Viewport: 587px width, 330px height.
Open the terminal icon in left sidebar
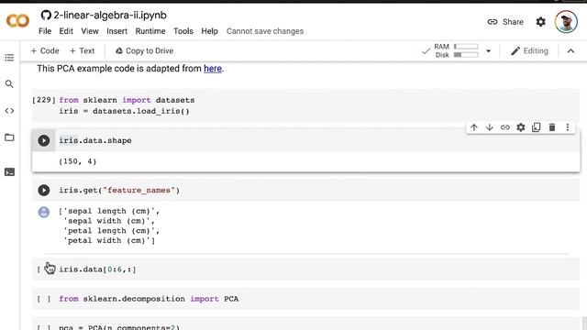9,171
